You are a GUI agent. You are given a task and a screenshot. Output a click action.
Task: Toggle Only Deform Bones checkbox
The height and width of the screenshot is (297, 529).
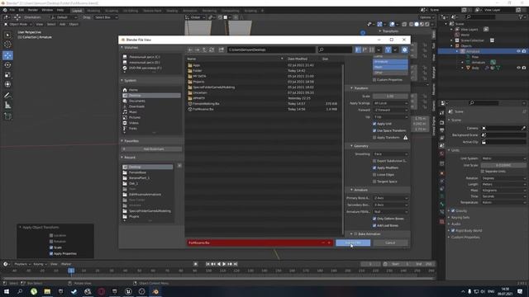pyautogui.click(x=374, y=219)
